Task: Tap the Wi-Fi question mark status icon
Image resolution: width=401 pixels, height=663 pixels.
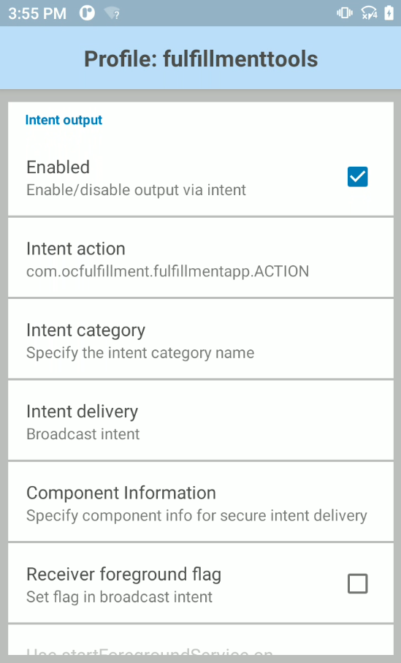Action: point(112,13)
